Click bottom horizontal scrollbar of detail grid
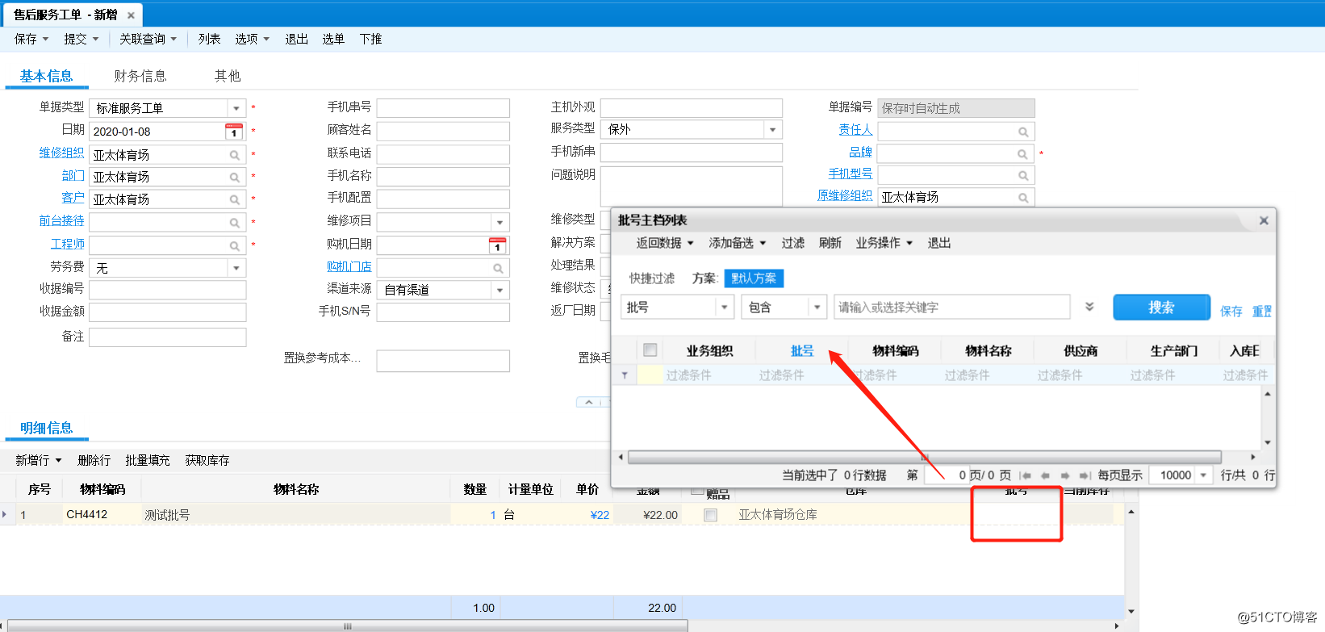 tap(347, 626)
